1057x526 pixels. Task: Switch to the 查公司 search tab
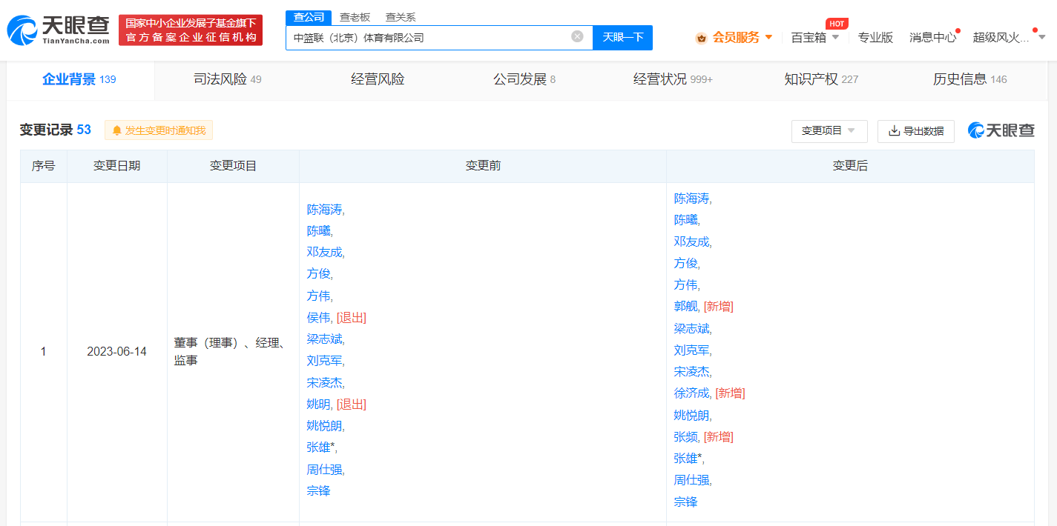pyautogui.click(x=308, y=17)
